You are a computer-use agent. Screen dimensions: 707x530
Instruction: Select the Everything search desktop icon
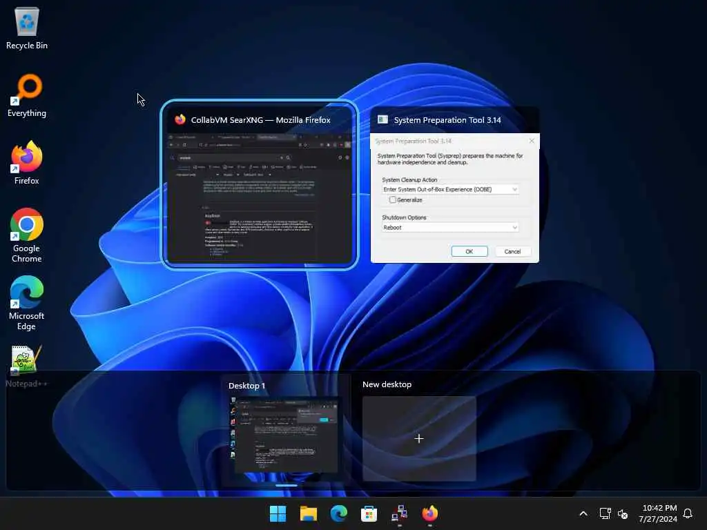pos(27,95)
